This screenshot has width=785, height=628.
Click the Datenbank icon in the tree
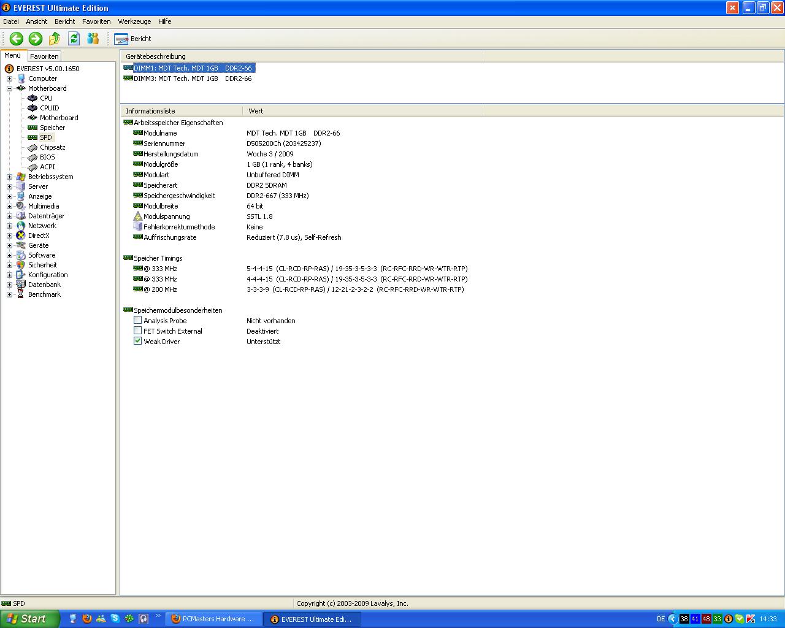21,285
